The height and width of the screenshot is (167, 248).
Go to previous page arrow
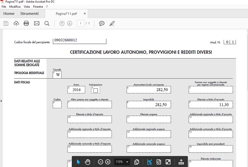click(x=62, y=23)
